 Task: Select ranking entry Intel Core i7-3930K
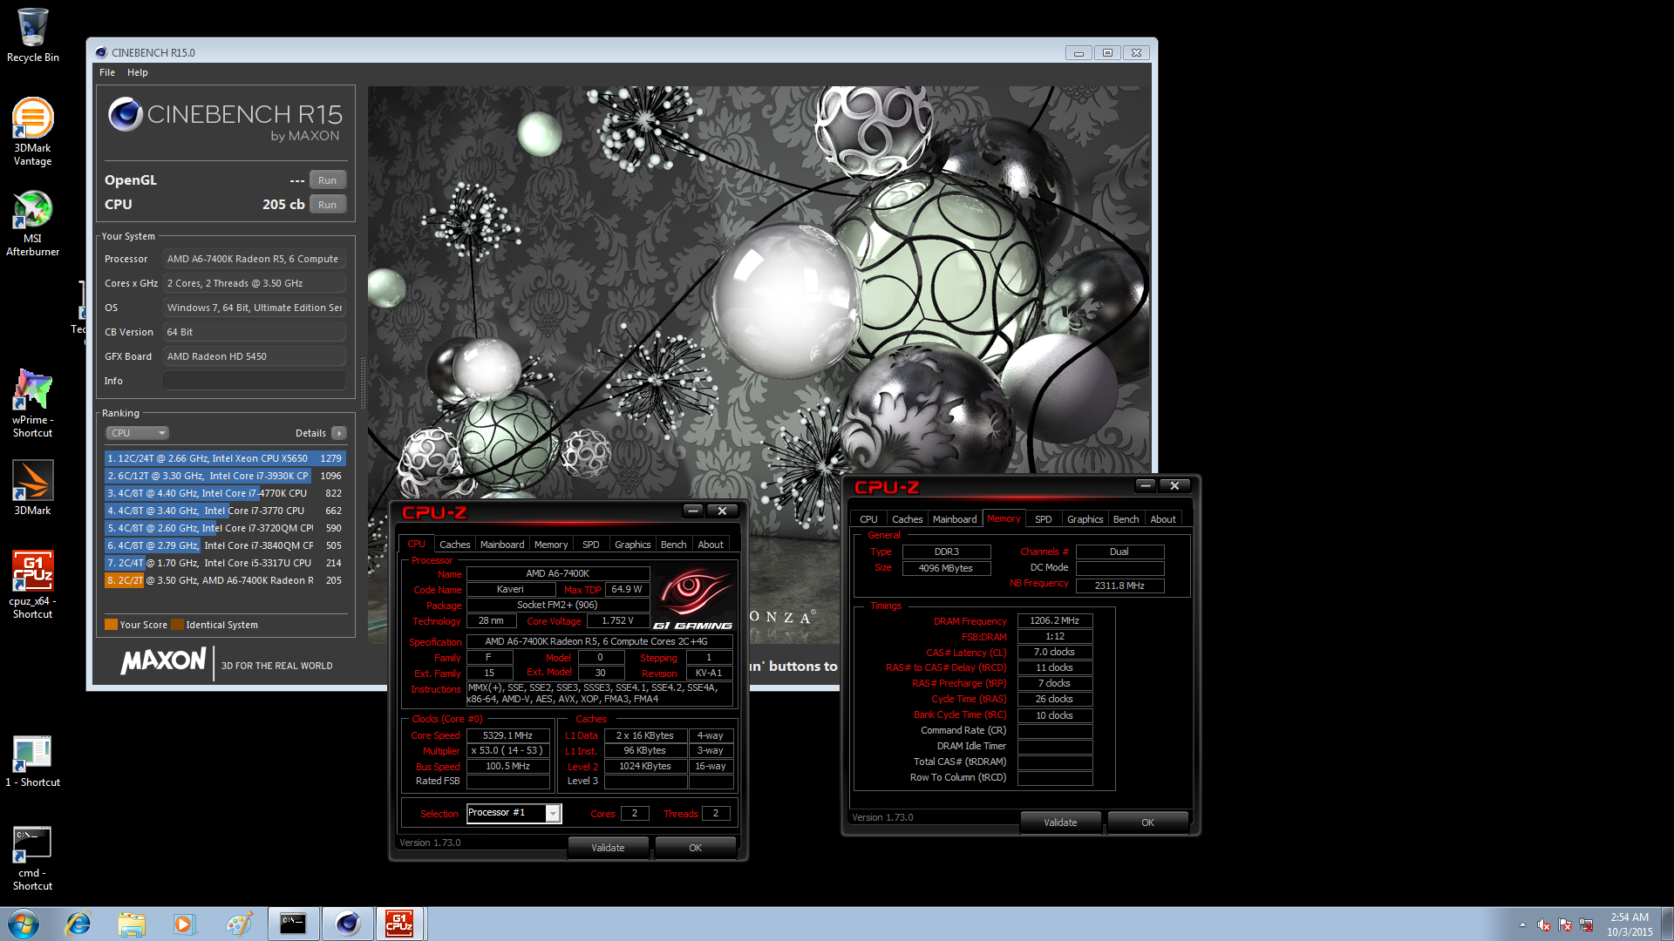tap(225, 476)
